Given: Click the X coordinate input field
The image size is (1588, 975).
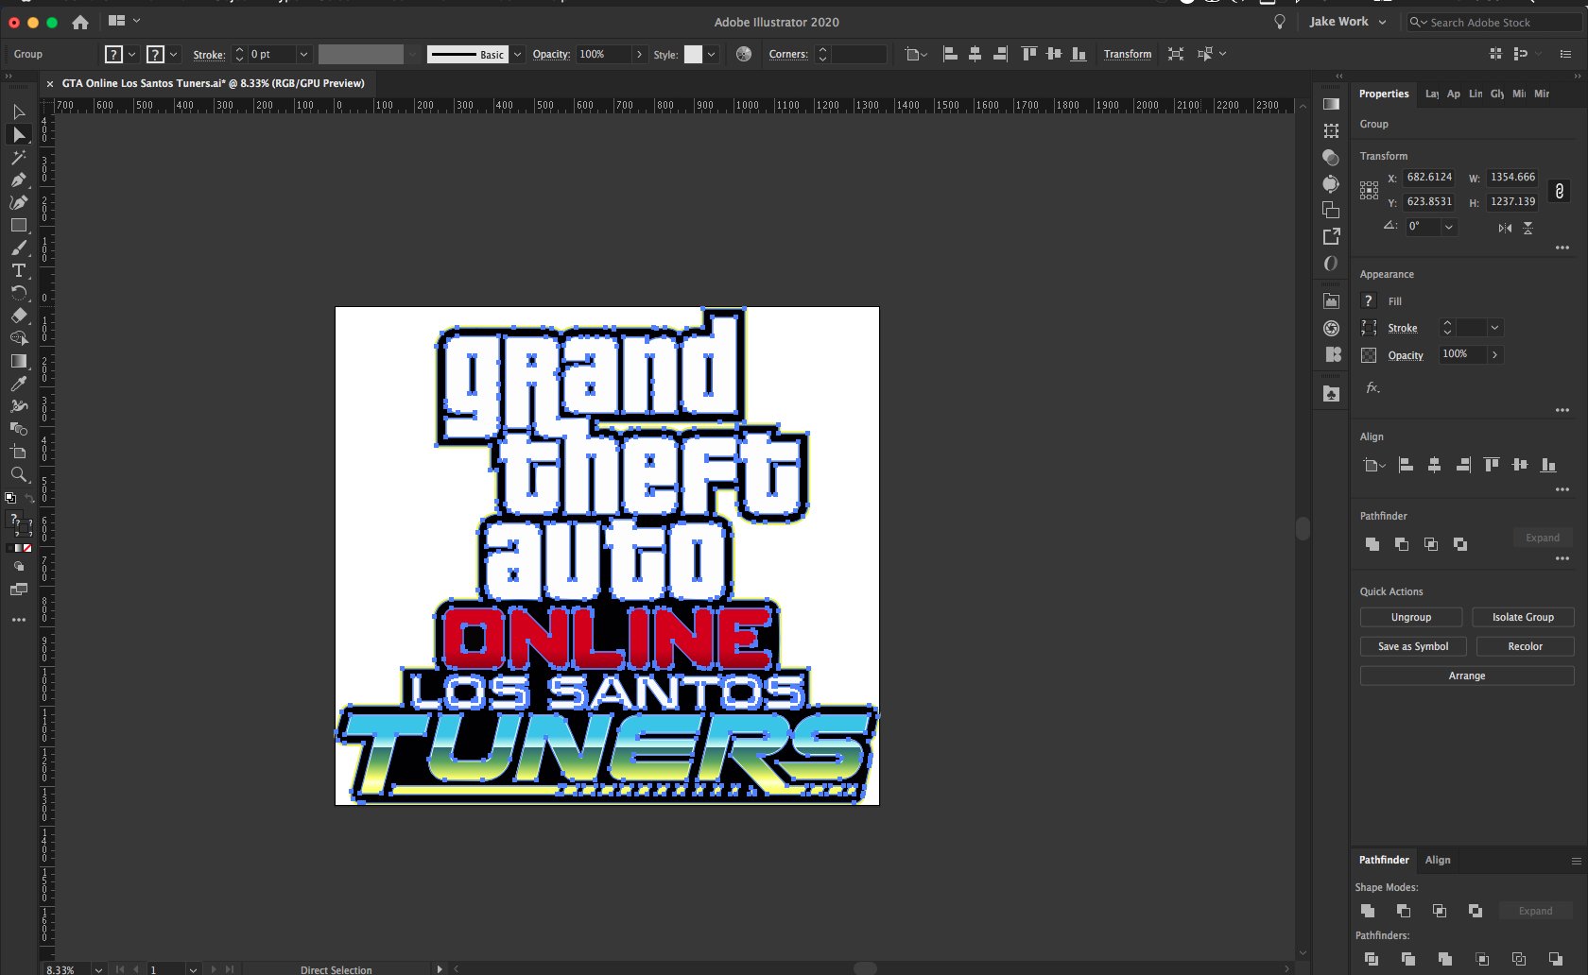Looking at the screenshot, I should click(1427, 177).
